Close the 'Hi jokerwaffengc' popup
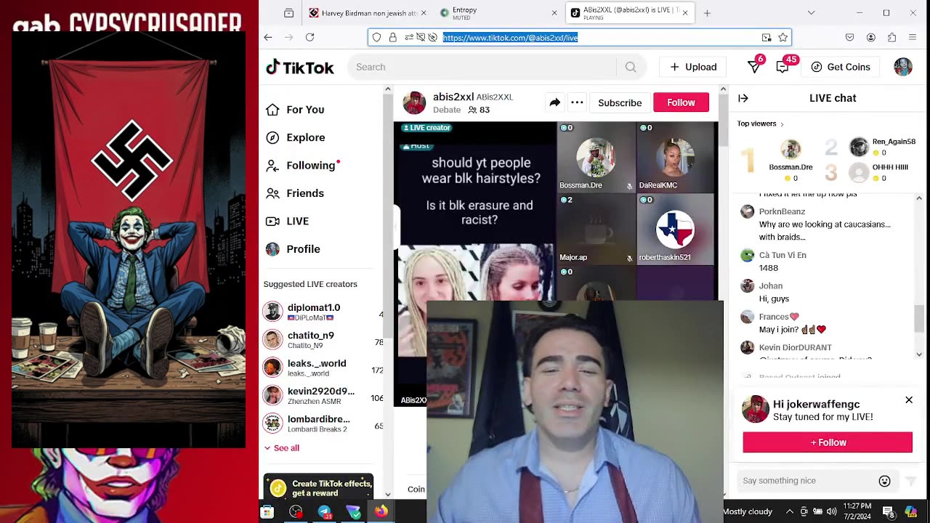The width and height of the screenshot is (930, 523). [x=909, y=400]
